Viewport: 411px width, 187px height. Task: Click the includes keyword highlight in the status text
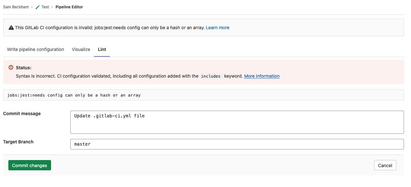tap(211, 76)
